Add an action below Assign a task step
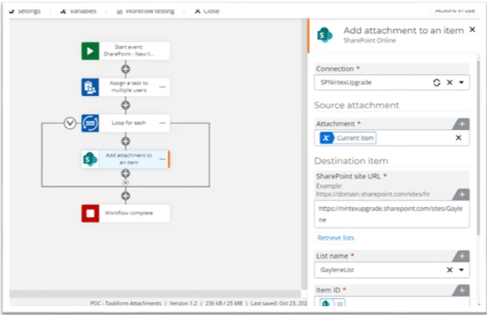 tap(126, 105)
